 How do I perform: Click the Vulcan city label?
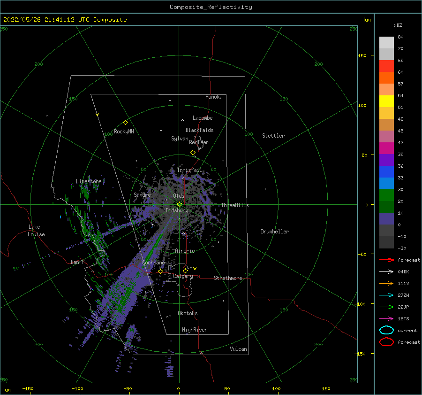tap(238, 349)
